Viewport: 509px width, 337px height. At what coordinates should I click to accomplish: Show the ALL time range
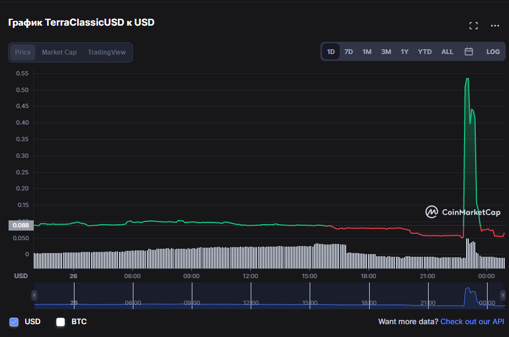[447, 52]
